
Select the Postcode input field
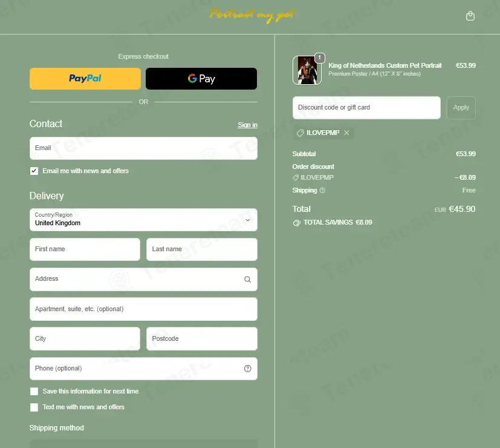point(202,338)
